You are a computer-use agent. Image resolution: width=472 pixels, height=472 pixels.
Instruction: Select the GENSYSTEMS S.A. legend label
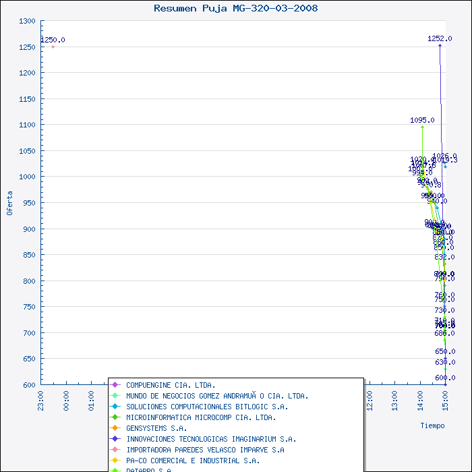[156, 428]
